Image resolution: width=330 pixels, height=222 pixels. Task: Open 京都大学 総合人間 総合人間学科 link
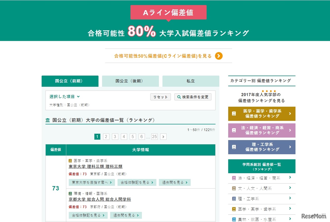(x=100, y=199)
